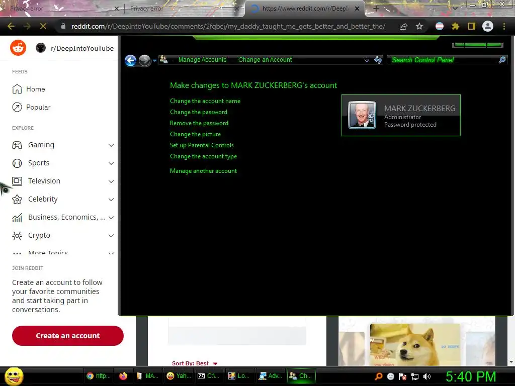Click the User Accounts icon in the address bar
Viewport: 515px width, 386px height.
coord(163,59)
